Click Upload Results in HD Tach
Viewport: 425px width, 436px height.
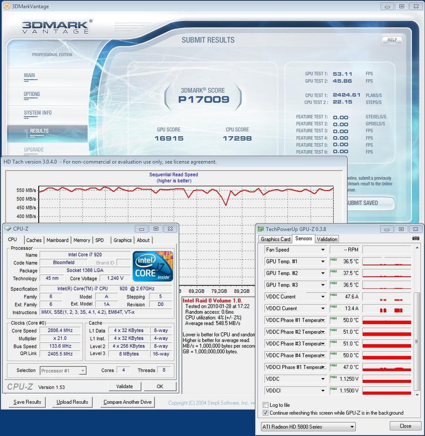pyautogui.click(x=72, y=402)
